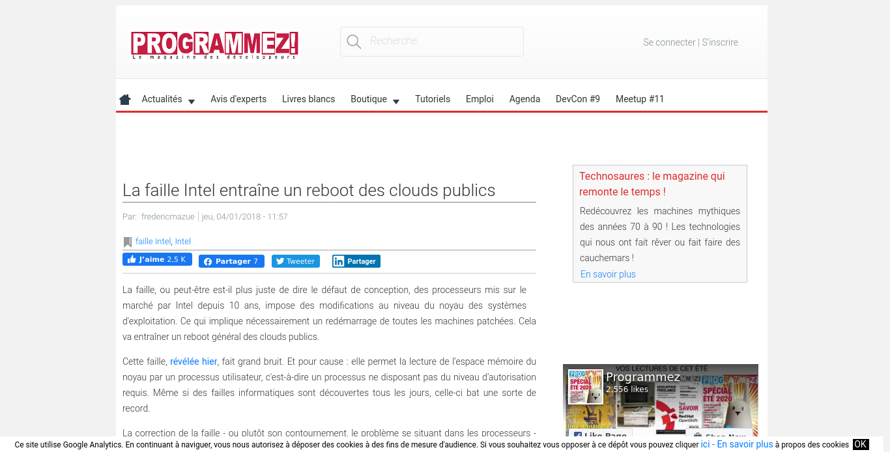Image resolution: width=890 pixels, height=452 pixels.
Task: Open the Actualités menu item
Action: (x=162, y=99)
